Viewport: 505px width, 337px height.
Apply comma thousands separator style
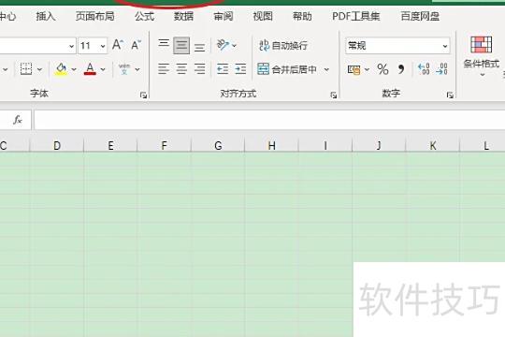(401, 69)
